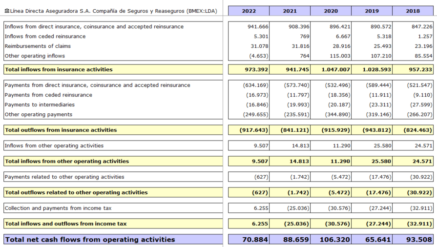
Task: Click the 896.421 cell for 2020
Action: coord(340,26)
